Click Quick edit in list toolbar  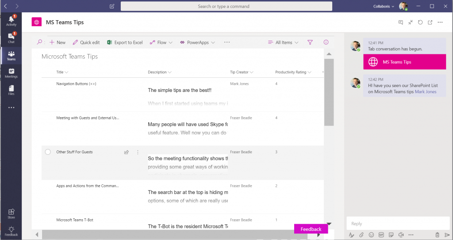coord(86,42)
